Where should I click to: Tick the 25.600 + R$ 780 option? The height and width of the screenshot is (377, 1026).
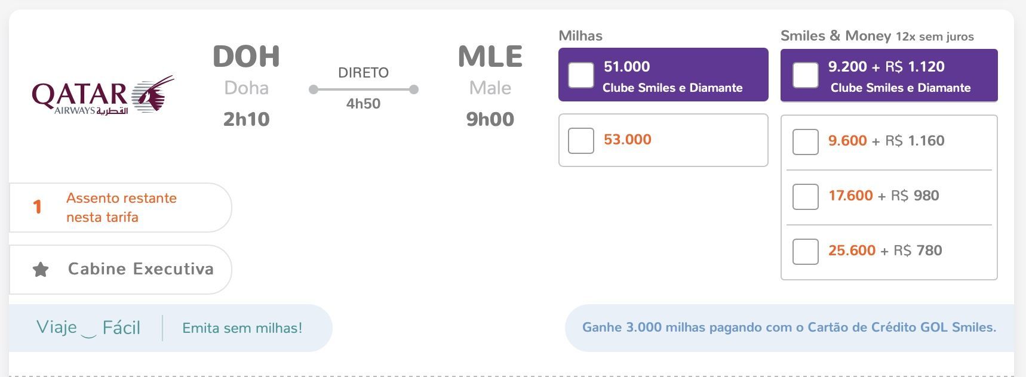pos(805,252)
